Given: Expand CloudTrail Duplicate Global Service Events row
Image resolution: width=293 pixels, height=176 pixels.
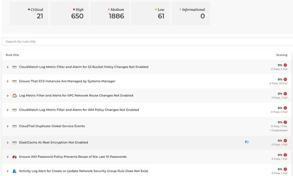Looking at the screenshot, I should pos(8,126).
